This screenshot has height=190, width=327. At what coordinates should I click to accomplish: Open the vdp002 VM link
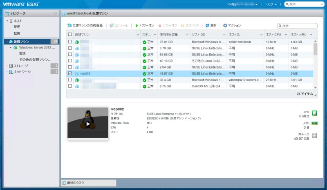[85, 73]
